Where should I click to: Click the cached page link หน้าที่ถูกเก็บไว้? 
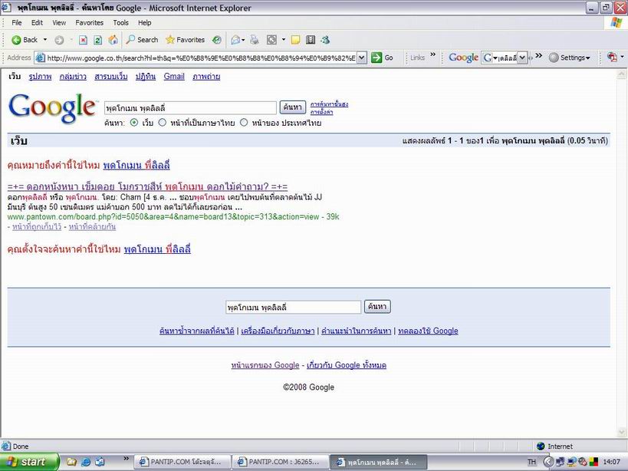(x=37, y=227)
